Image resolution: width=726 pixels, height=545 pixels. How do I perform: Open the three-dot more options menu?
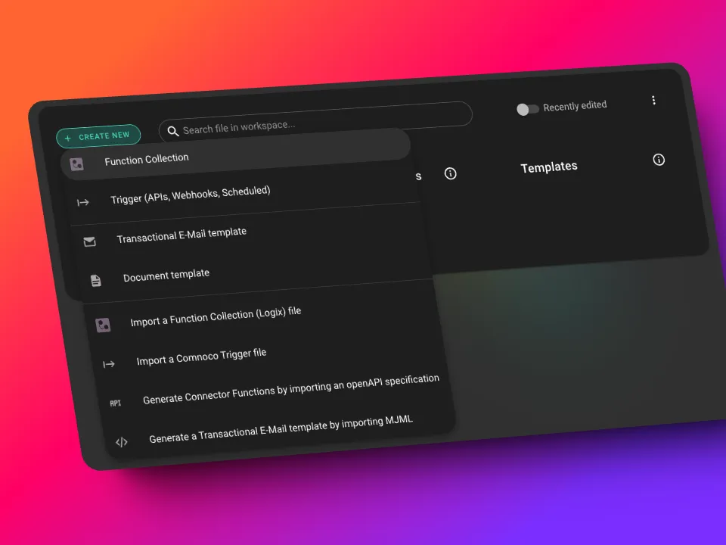(x=653, y=101)
